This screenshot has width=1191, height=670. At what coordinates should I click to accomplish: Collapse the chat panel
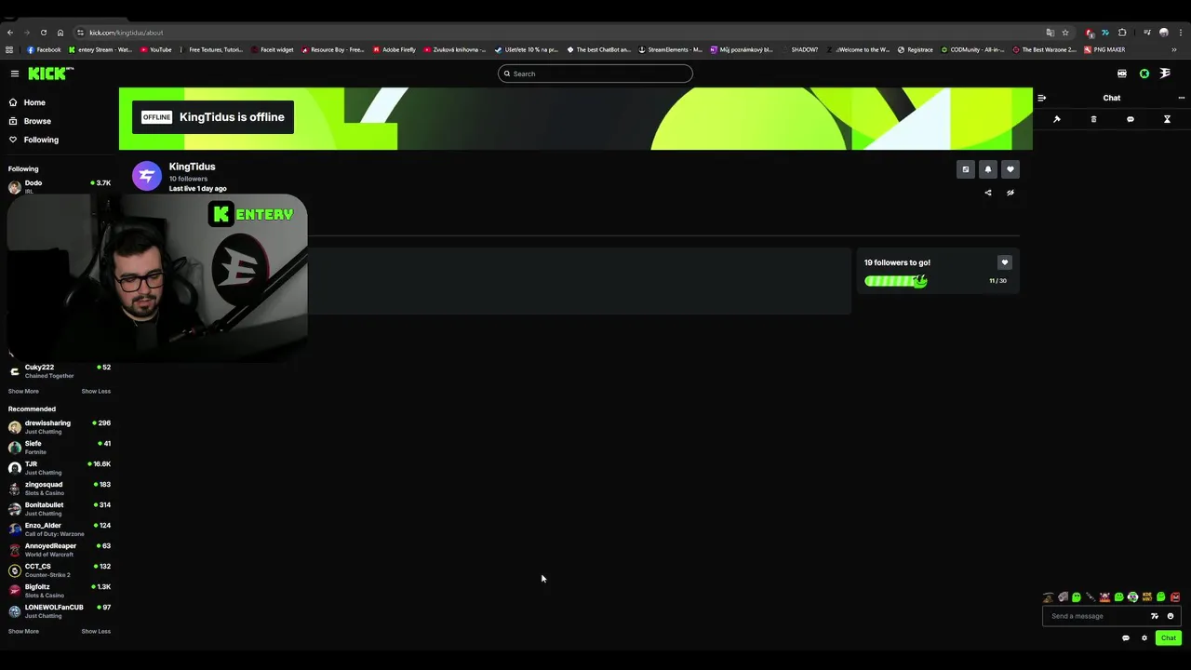[1041, 98]
